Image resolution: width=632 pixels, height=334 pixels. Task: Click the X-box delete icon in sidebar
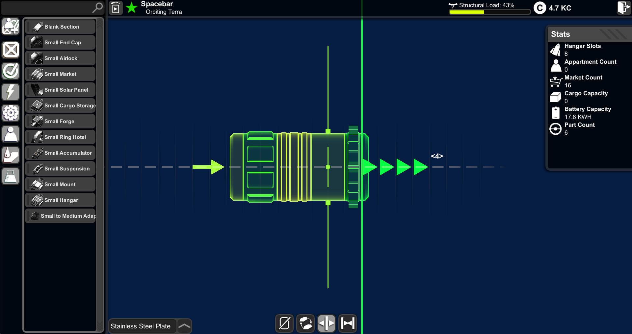tap(11, 50)
